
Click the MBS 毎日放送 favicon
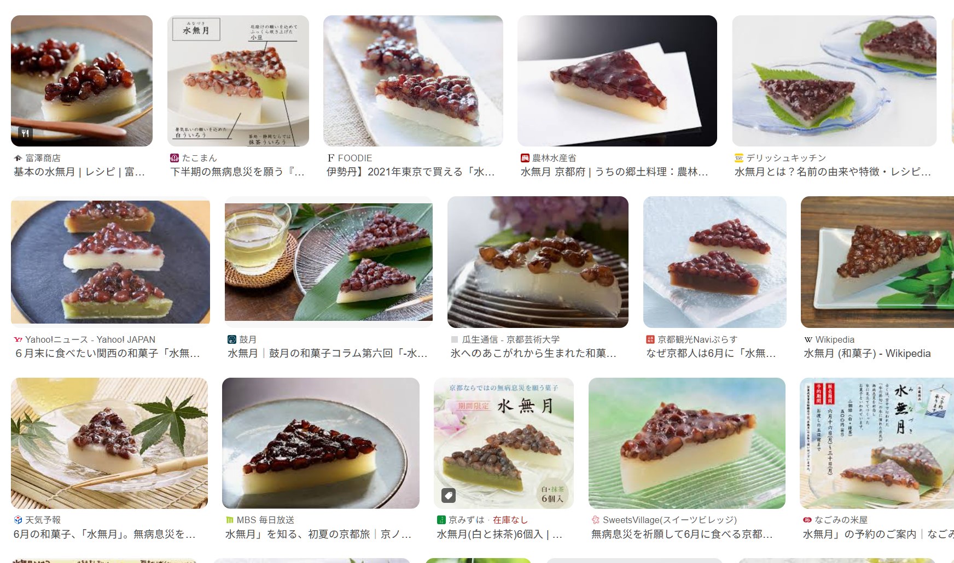point(229,520)
